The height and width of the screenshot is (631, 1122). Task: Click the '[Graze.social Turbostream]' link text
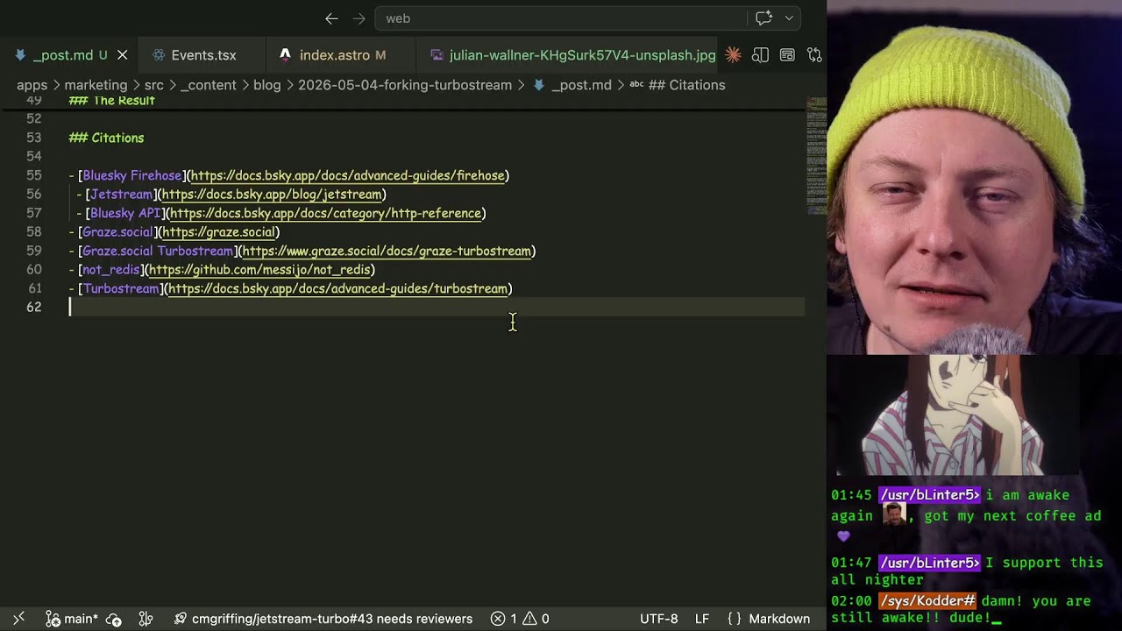point(158,251)
